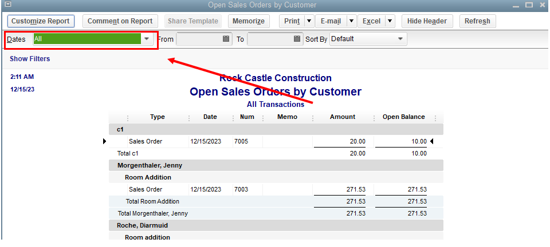Image resolution: width=550 pixels, height=247 pixels.
Task: Select the Roche, Diarmuid customer header
Action: pos(276,225)
